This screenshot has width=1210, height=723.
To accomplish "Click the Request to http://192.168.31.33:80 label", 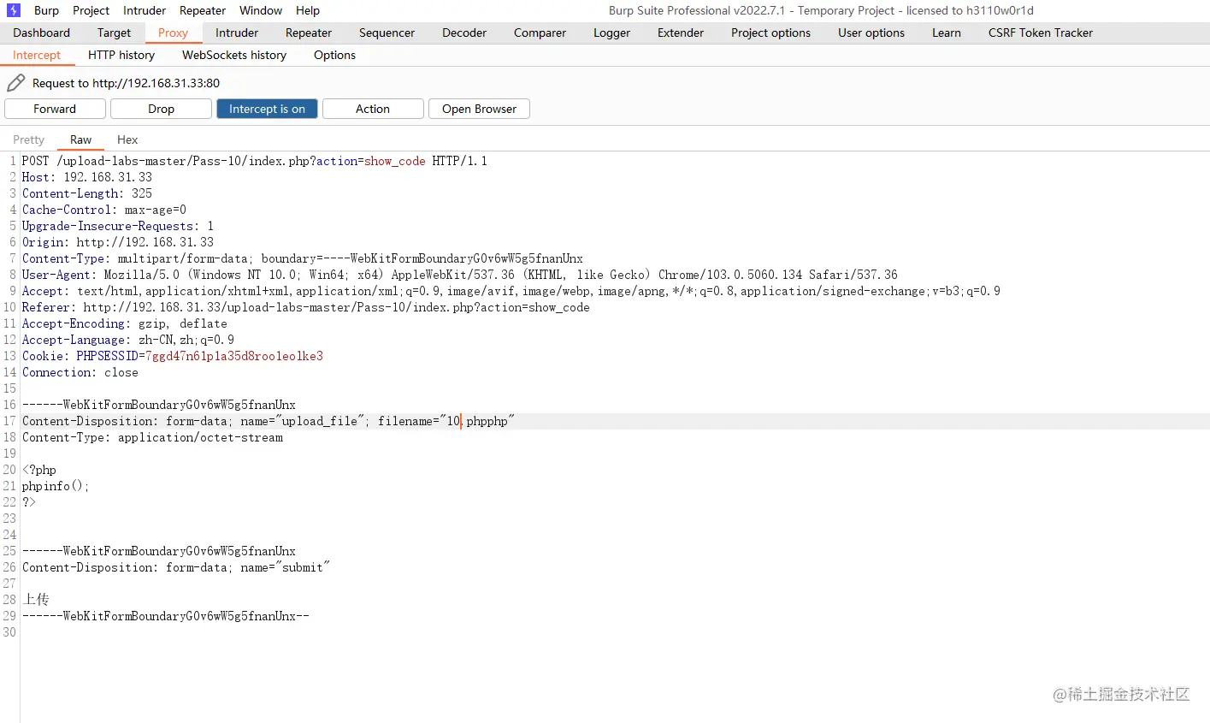I will 126,83.
